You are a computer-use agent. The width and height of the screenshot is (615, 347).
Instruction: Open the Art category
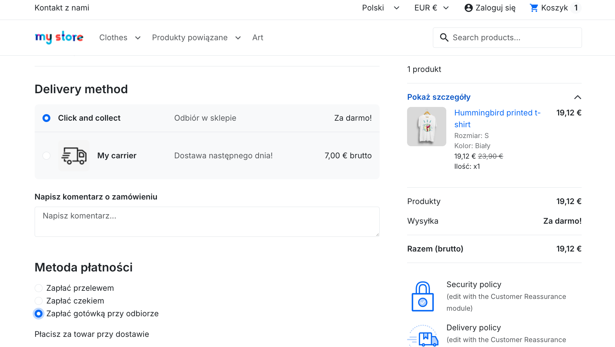click(258, 38)
